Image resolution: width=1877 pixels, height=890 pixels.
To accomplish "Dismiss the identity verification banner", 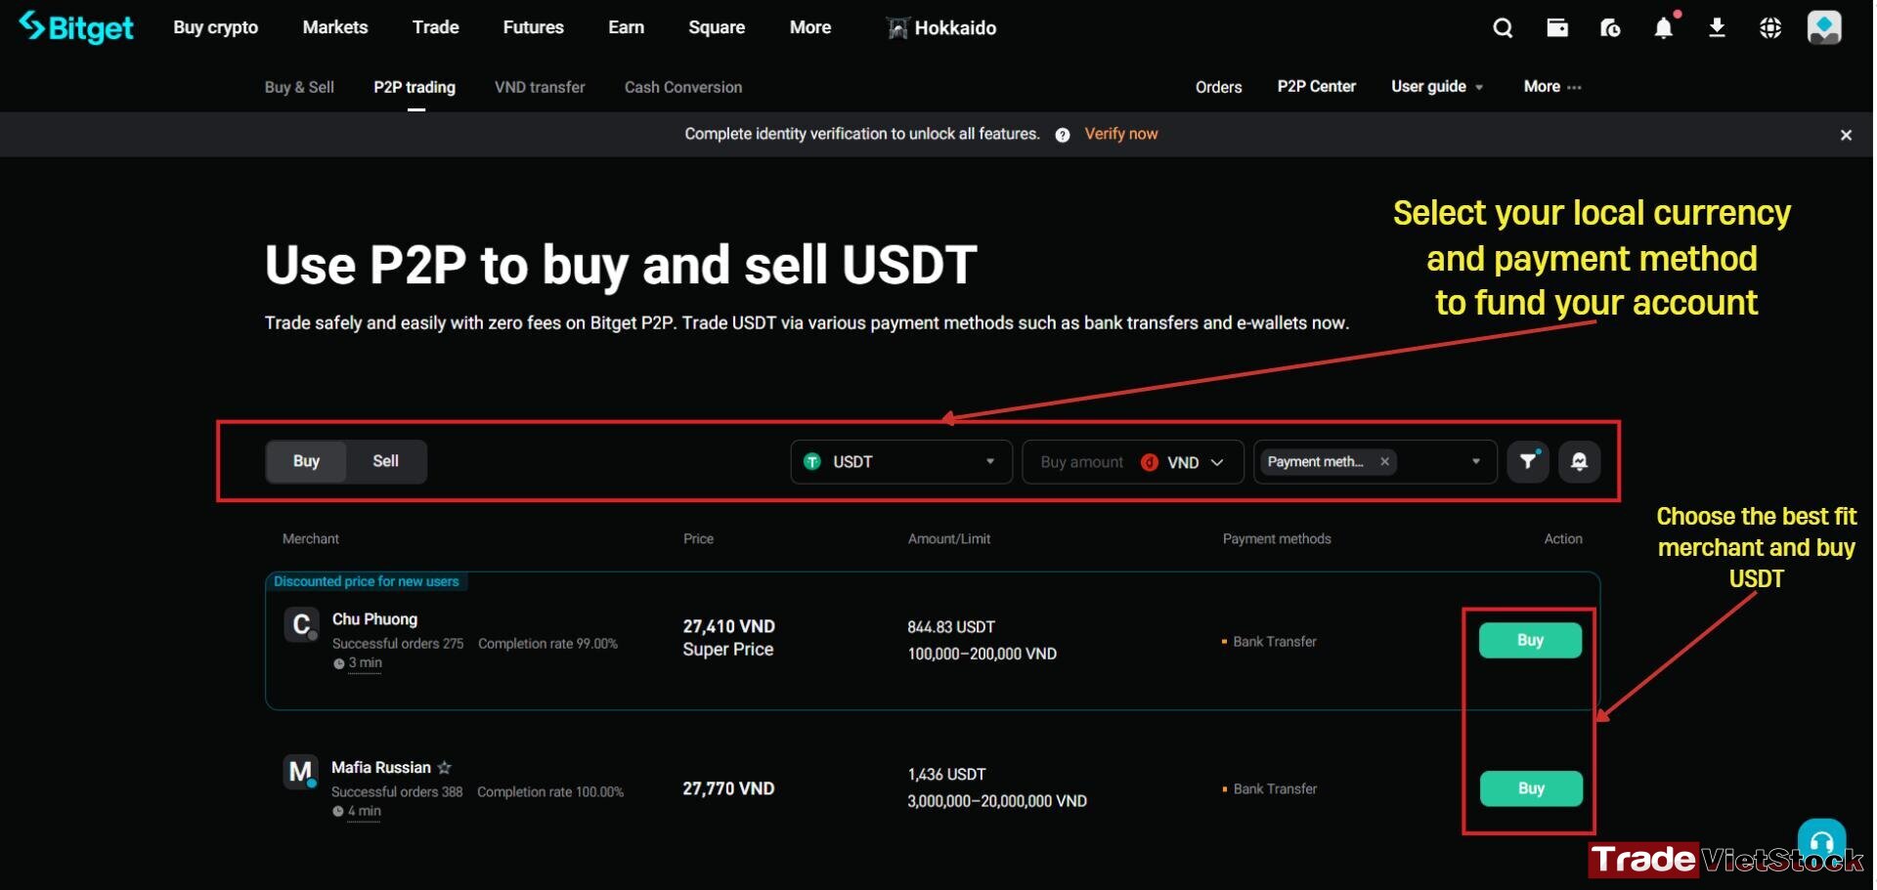I will tap(1846, 135).
